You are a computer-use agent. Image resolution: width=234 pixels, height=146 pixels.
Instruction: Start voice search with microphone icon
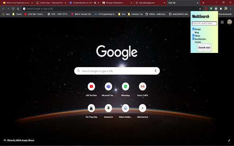[x=155, y=71]
